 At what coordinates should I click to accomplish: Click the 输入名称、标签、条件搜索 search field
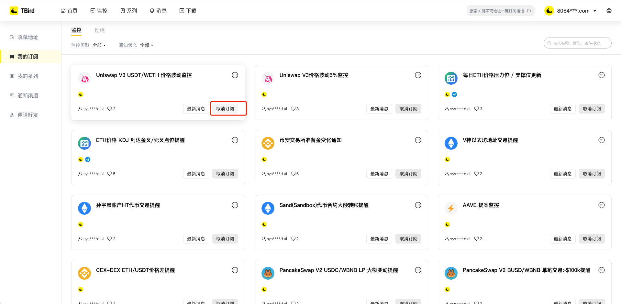pyautogui.click(x=578, y=43)
